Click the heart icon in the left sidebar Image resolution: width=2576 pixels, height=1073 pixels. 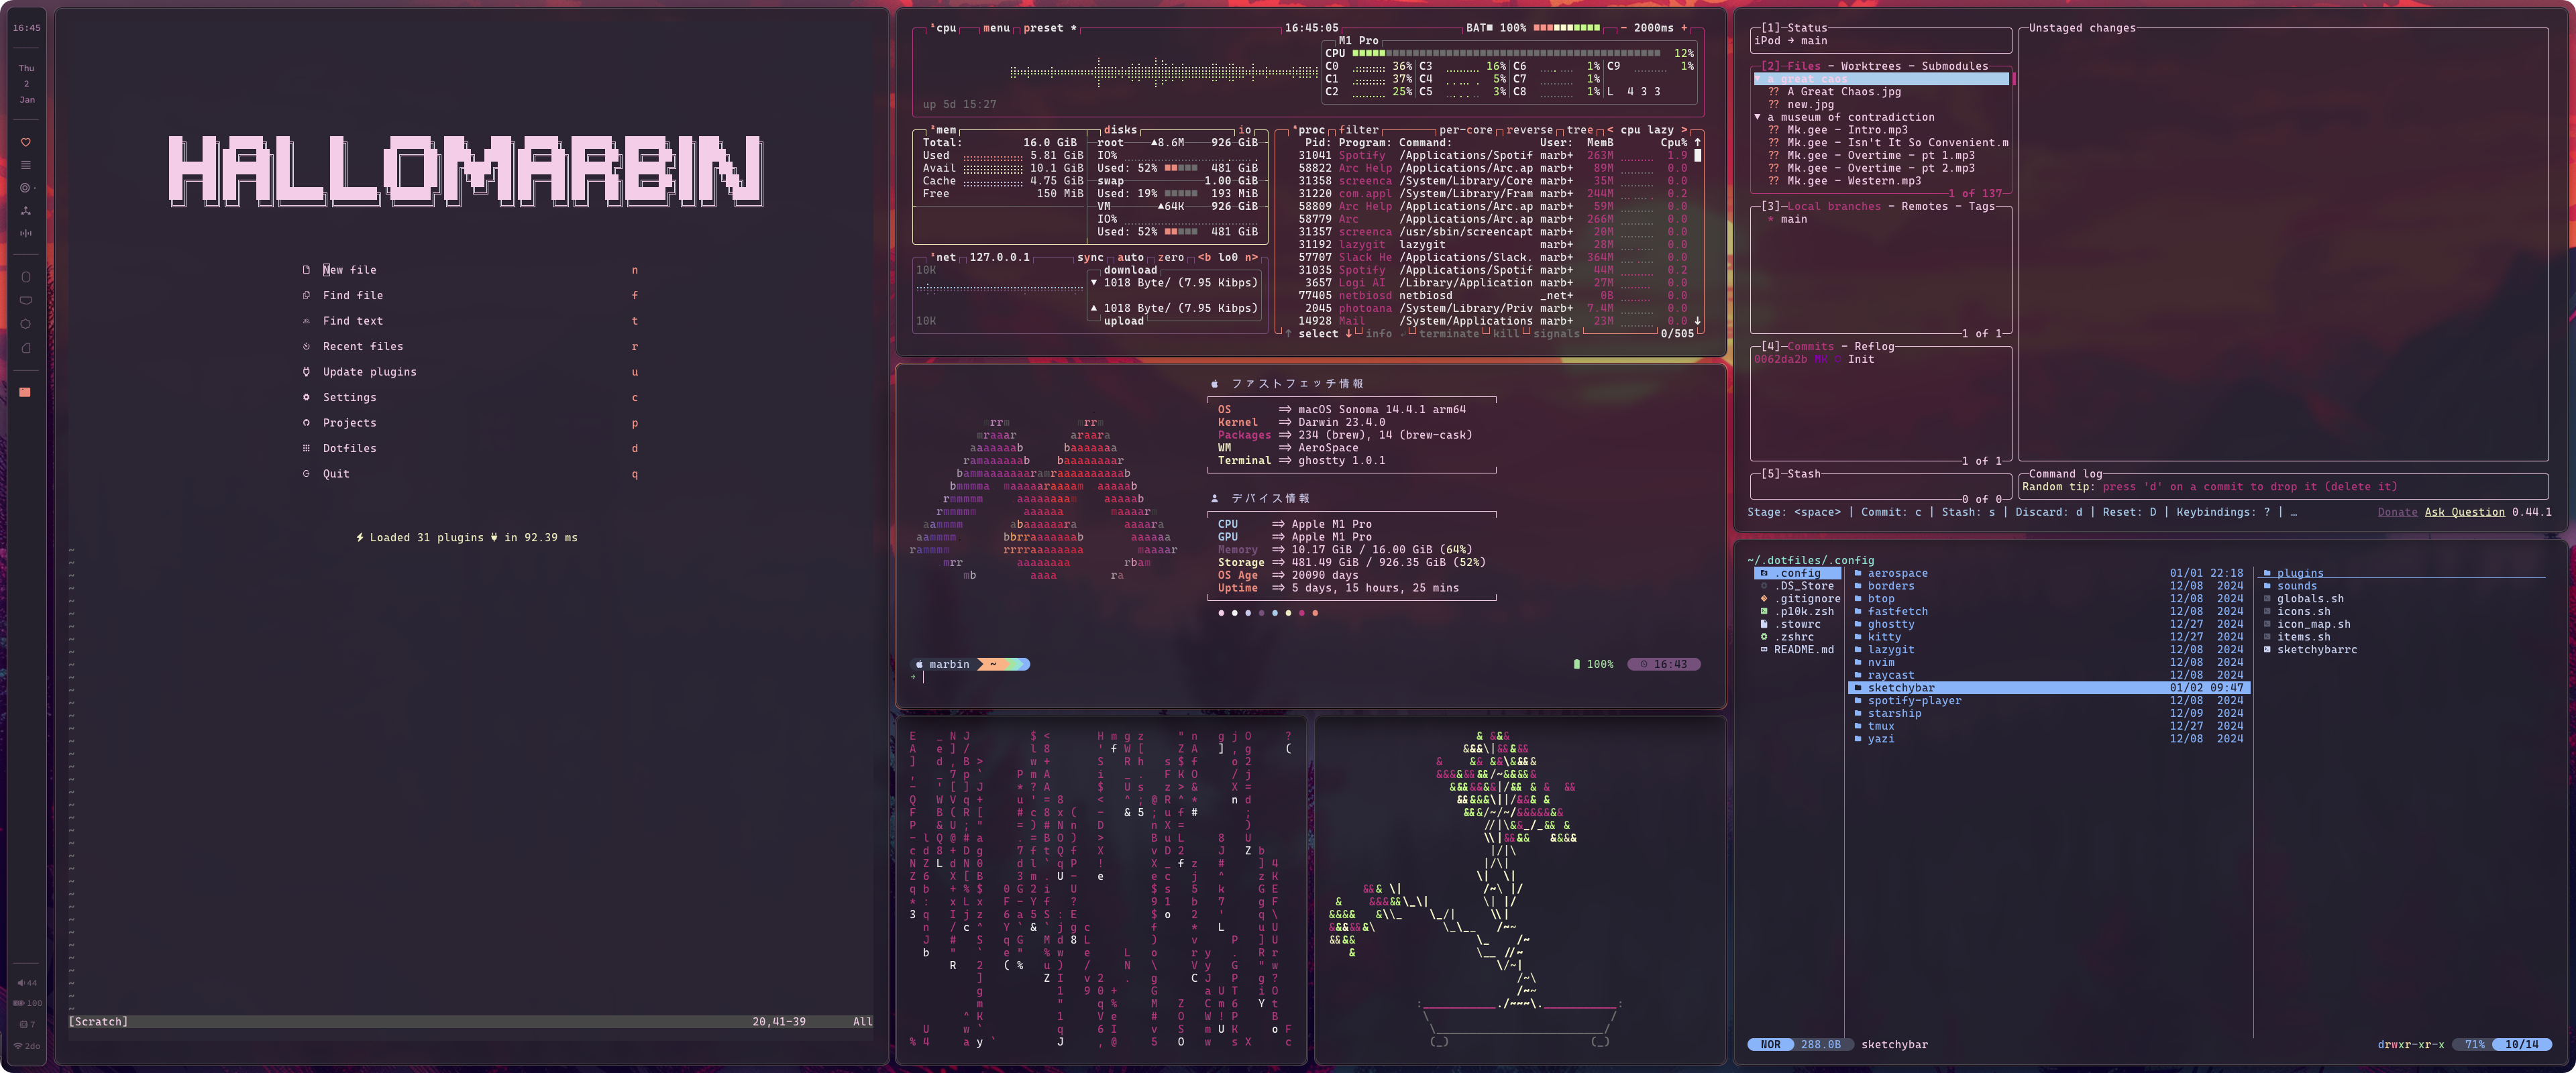pos(26,142)
